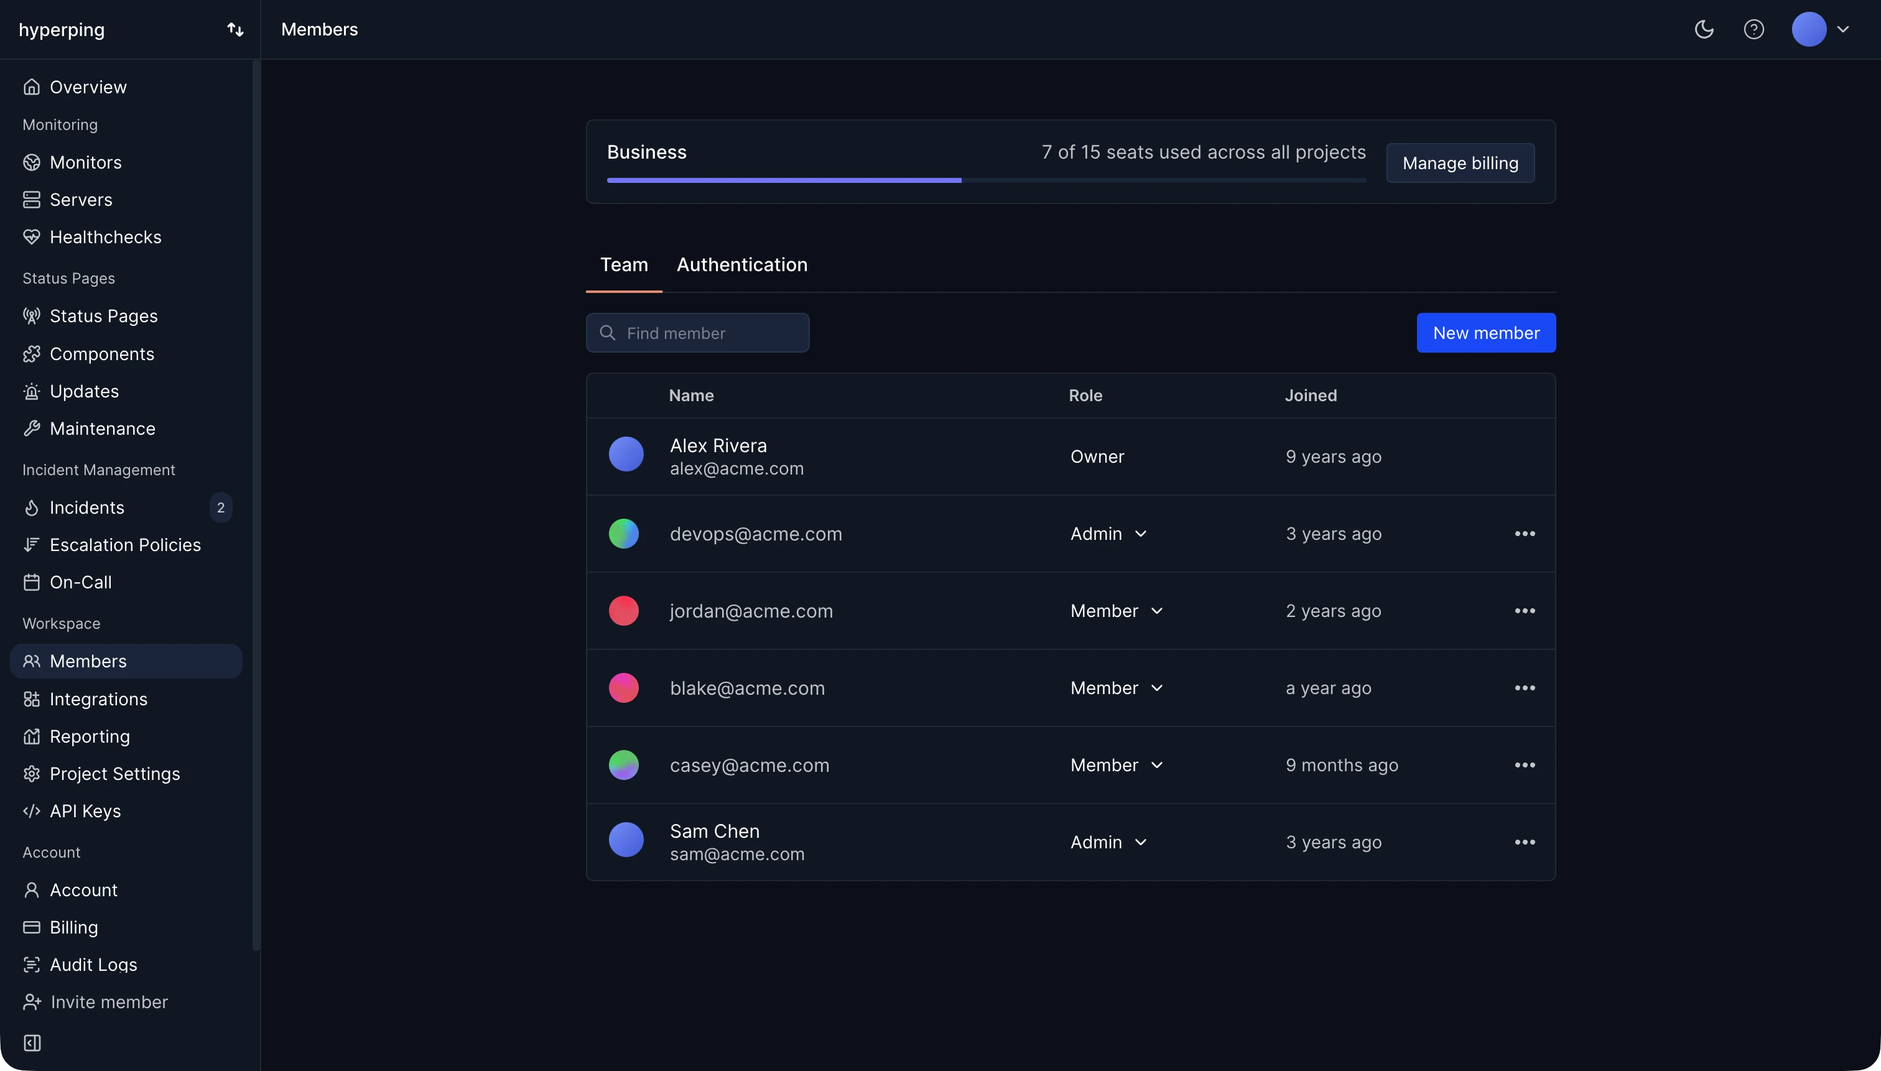
Task: Click the Integrations blocks icon
Action: pyautogui.click(x=32, y=699)
